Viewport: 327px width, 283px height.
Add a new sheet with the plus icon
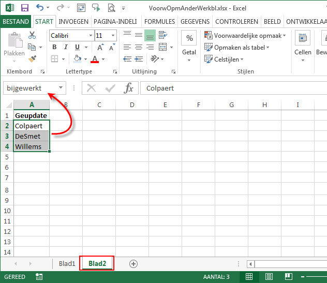(133, 264)
